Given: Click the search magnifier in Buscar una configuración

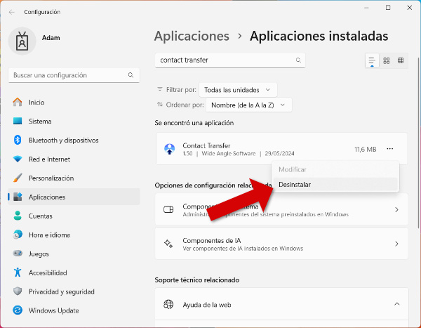Looking at the screenshot, I should (131, 75).
